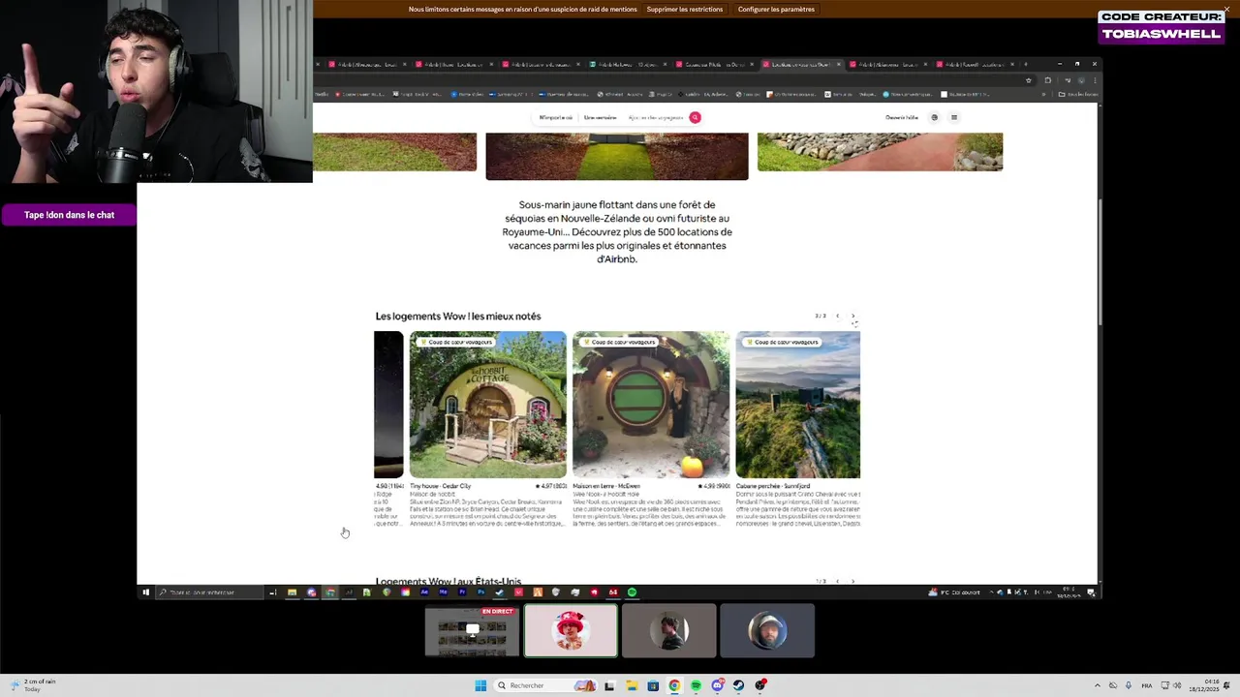Open Steam from the bottom Windows taskbar
1240x697 pixels.
pos(738,685)
